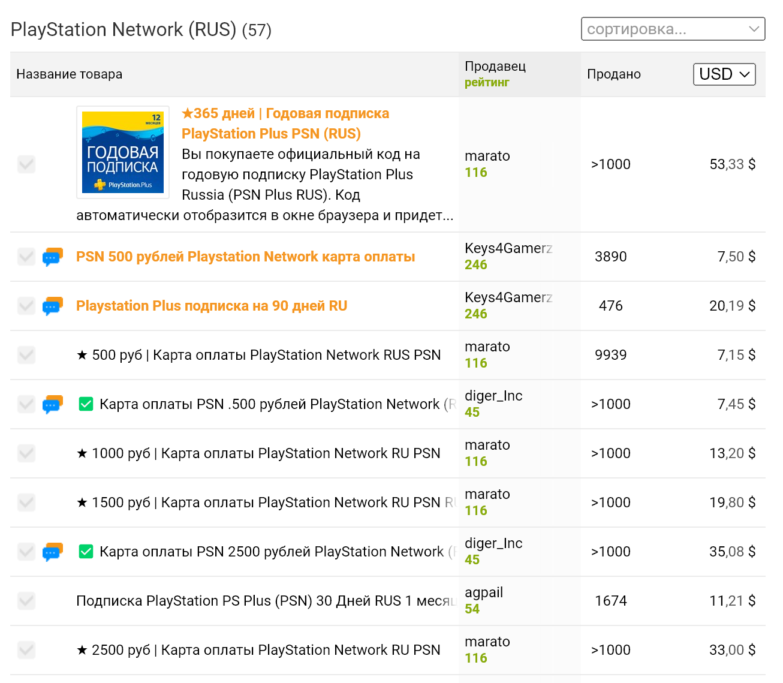The image size is (783, 683).
Task: Open seller marato in 2500 руб row
Action: click(x=487, y=642)
